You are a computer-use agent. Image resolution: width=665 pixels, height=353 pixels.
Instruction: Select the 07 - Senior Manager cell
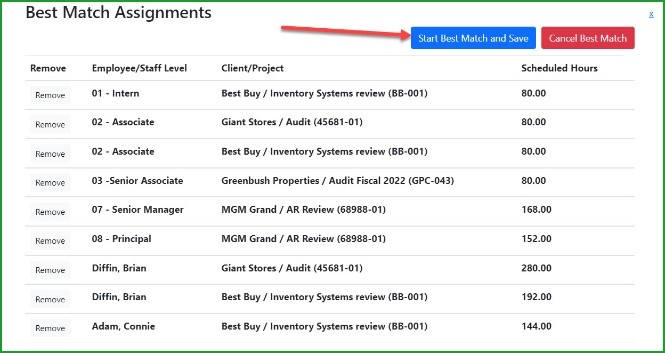coord(137,210)
